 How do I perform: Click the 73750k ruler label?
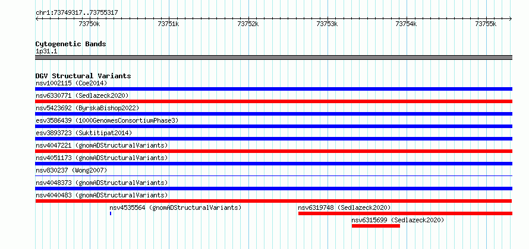[x=89, y=24]
